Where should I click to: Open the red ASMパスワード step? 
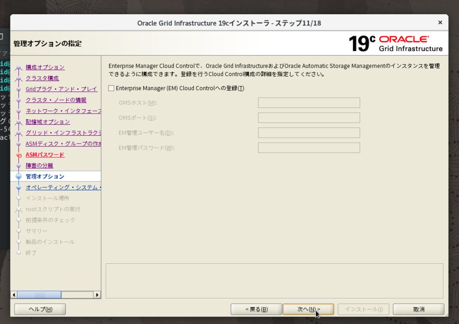(45, 155)
